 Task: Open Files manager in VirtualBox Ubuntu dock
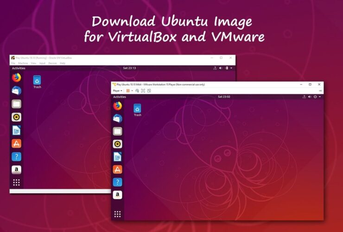(x=16, y=104)
